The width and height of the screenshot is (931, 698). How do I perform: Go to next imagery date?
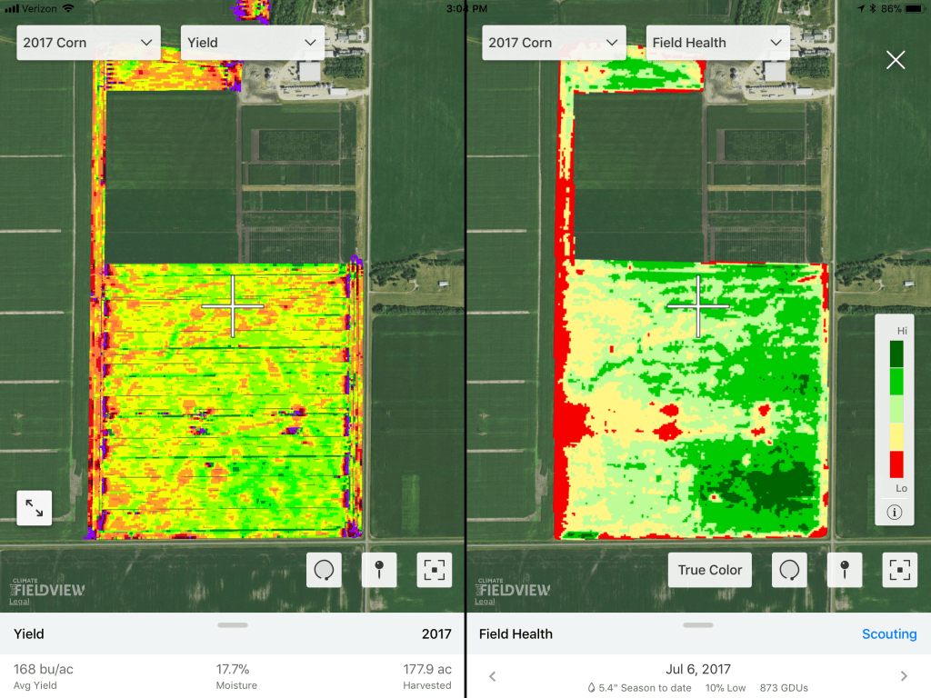(904, 676)
